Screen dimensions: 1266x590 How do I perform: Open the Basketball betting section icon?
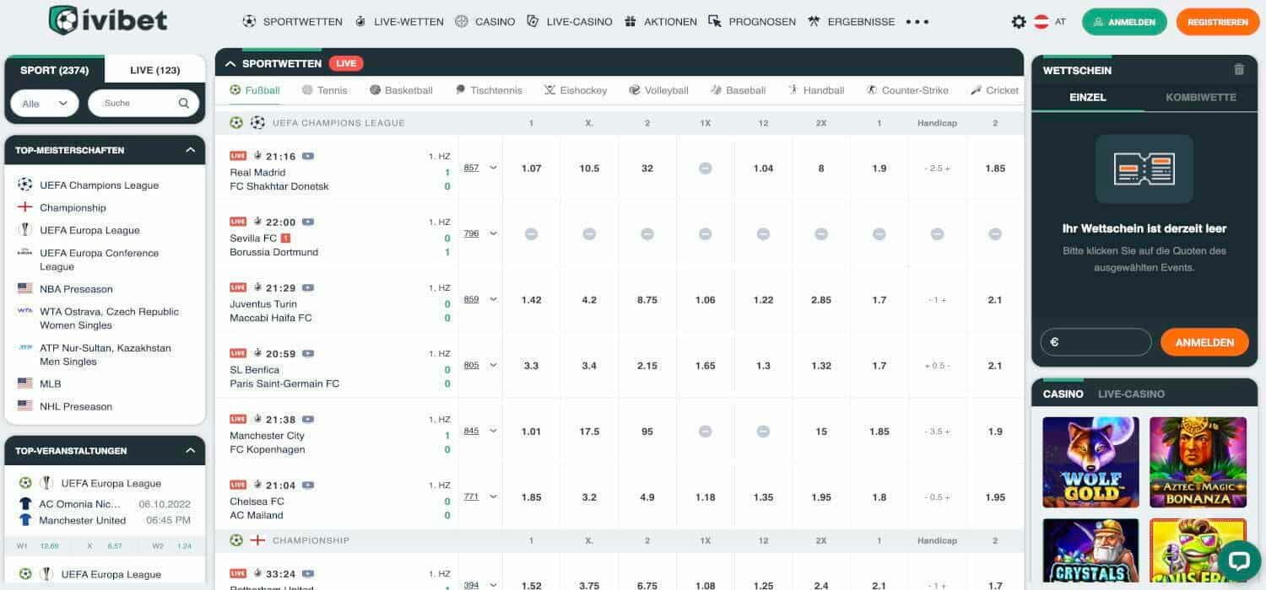coord(375,90)
